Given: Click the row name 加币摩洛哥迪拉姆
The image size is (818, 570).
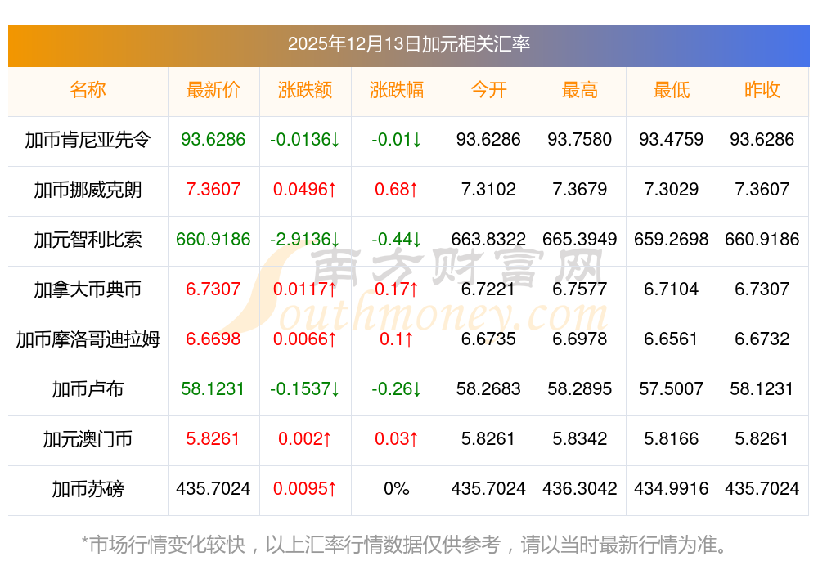Looking at the screenshot, I should pos(88,339).
